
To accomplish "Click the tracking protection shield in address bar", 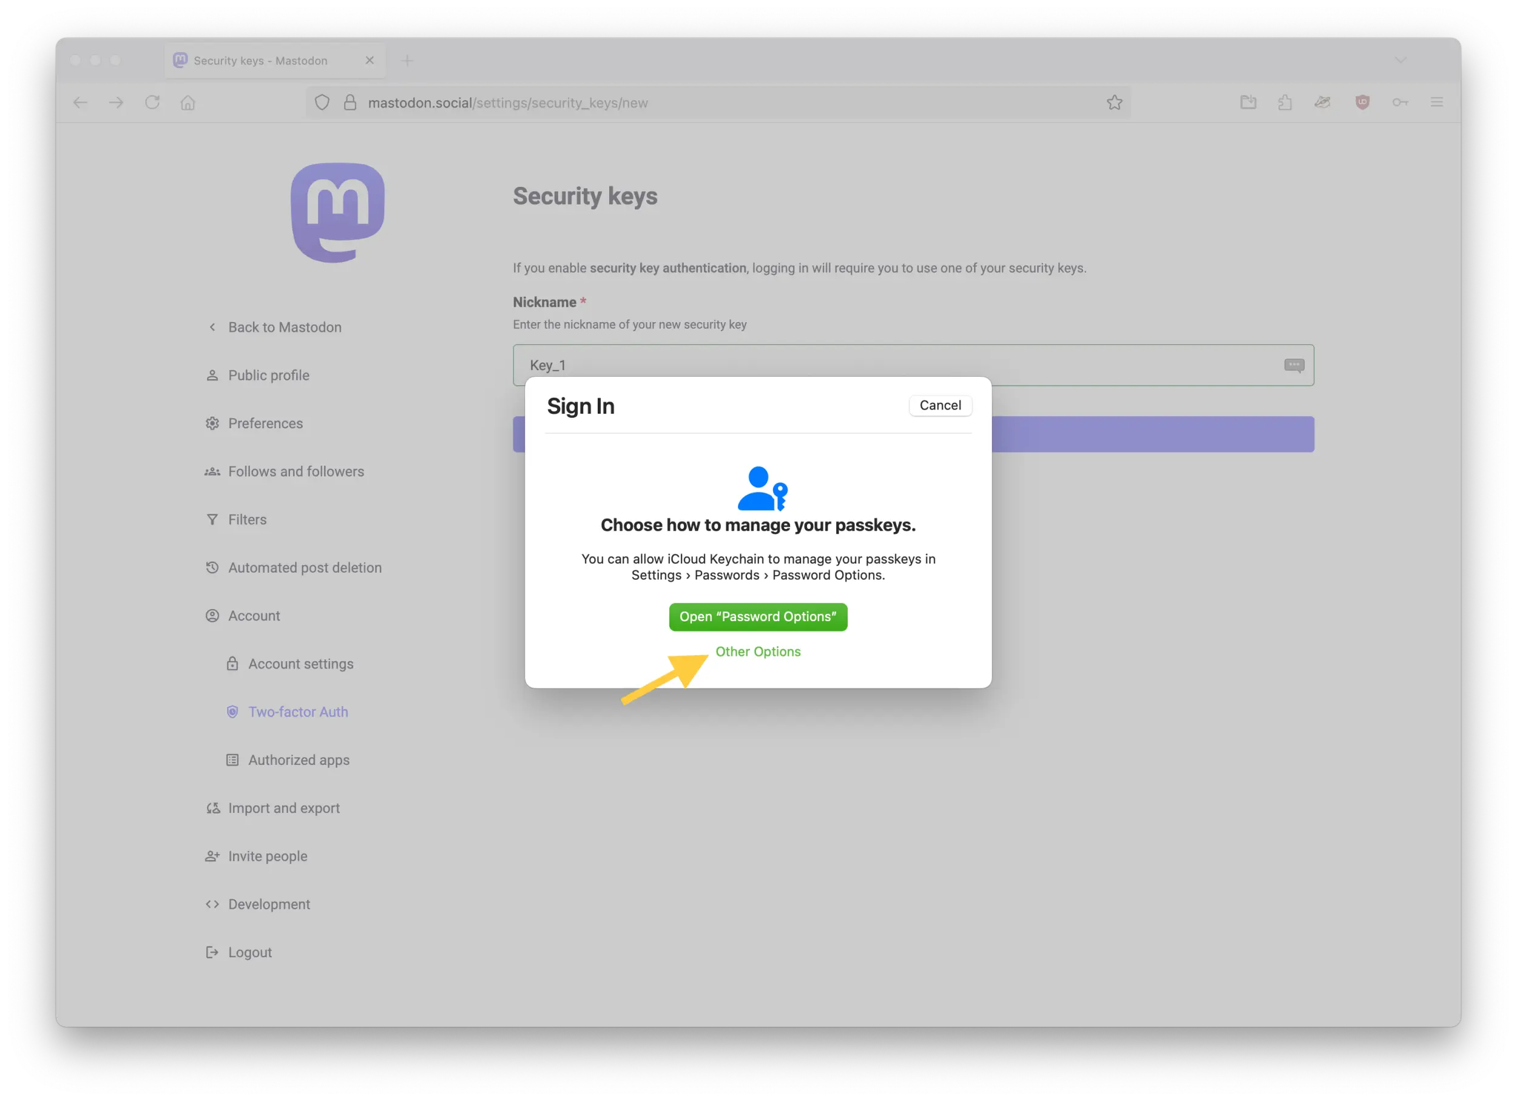I will [322, 103].
